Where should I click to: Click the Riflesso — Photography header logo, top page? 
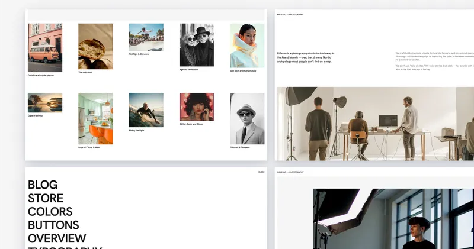[x=290, y=14]
